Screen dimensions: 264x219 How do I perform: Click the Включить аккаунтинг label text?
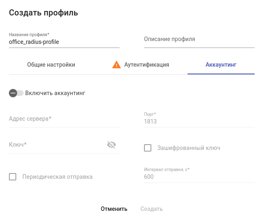pos(55,93)
